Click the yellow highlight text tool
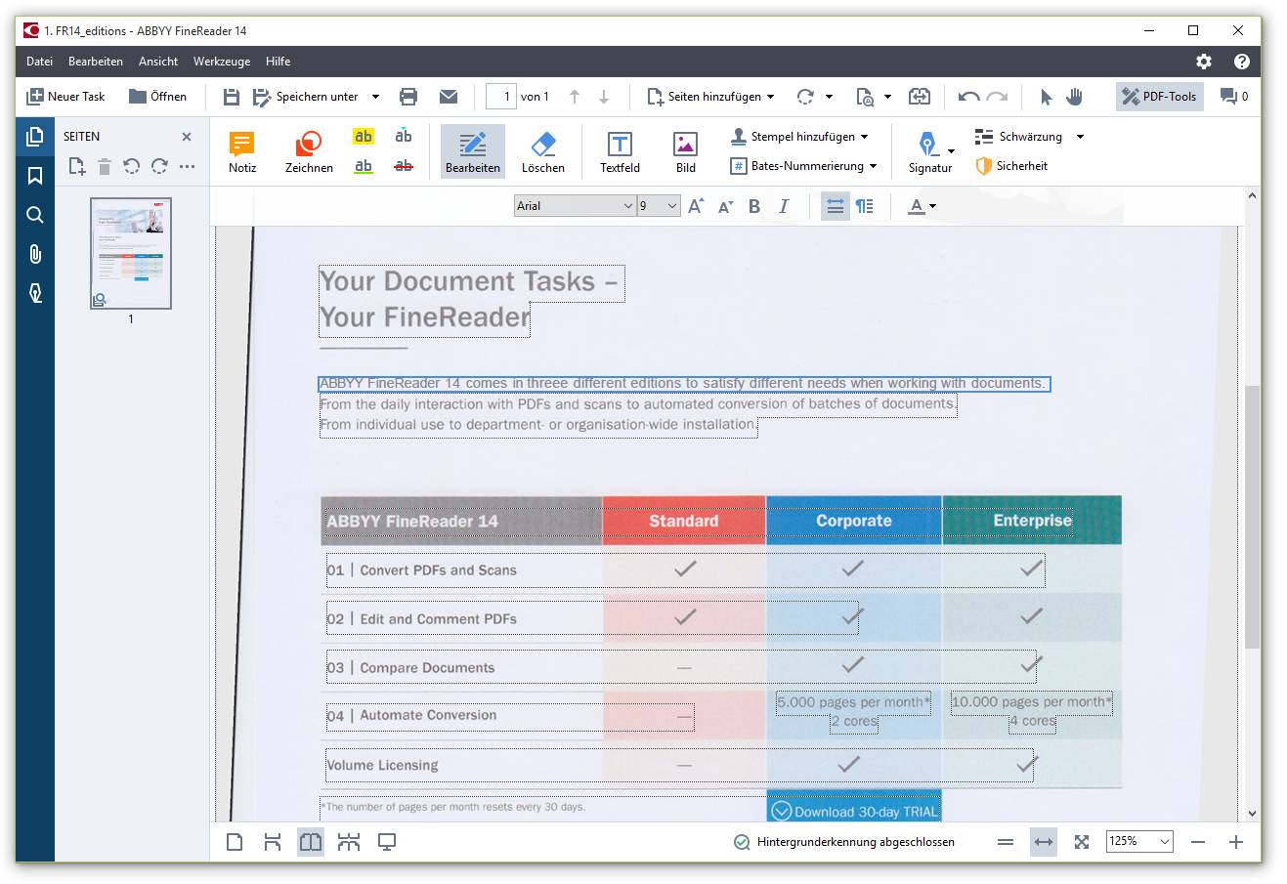Image resolution: width=1287 pixels, height=884 pixels. 364,137
